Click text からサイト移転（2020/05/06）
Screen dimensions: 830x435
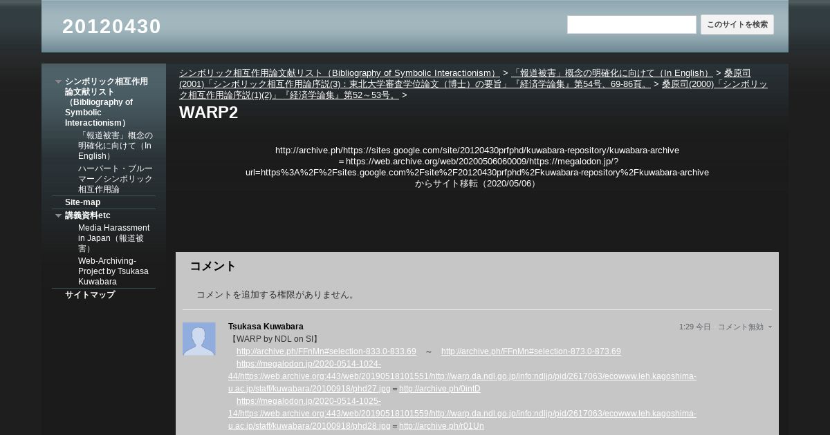[477, 184]
